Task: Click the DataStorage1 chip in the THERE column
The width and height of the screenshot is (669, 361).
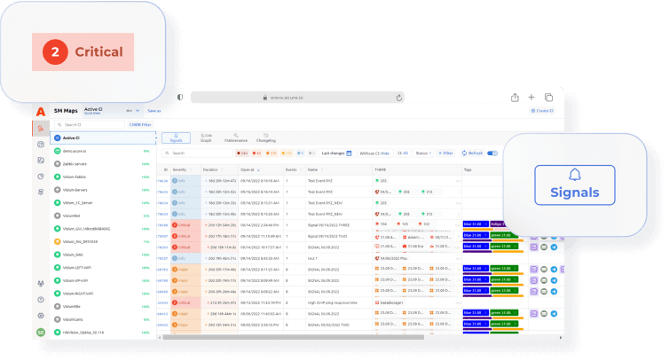Action: click(x=390, y=302)
